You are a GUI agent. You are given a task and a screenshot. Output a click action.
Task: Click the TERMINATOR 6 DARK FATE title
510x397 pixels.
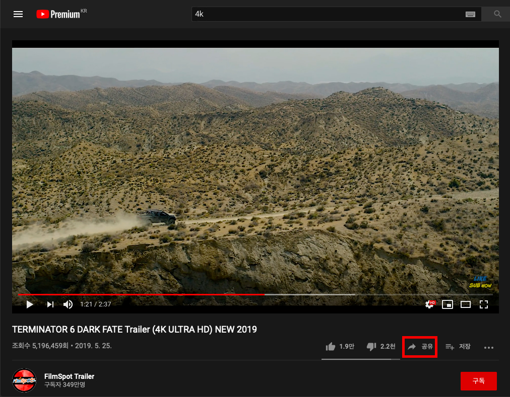135,330
